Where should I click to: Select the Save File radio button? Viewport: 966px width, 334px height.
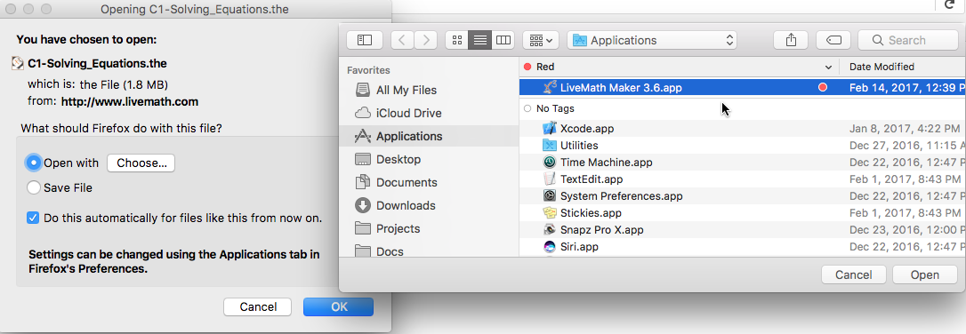tap(34, 187)
